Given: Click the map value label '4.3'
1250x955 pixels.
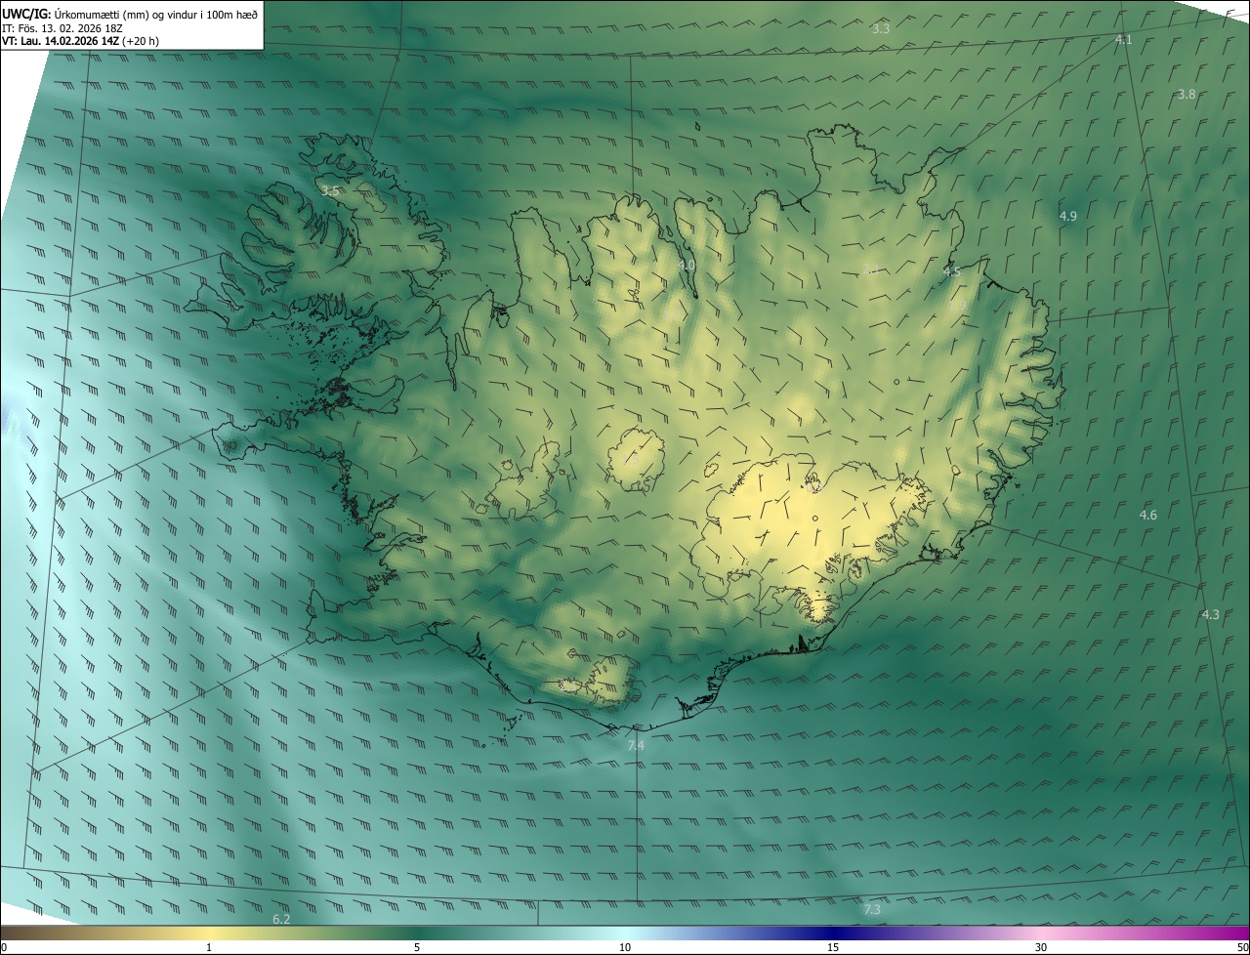Looking at the screenshot, I should click(1210, 614).
